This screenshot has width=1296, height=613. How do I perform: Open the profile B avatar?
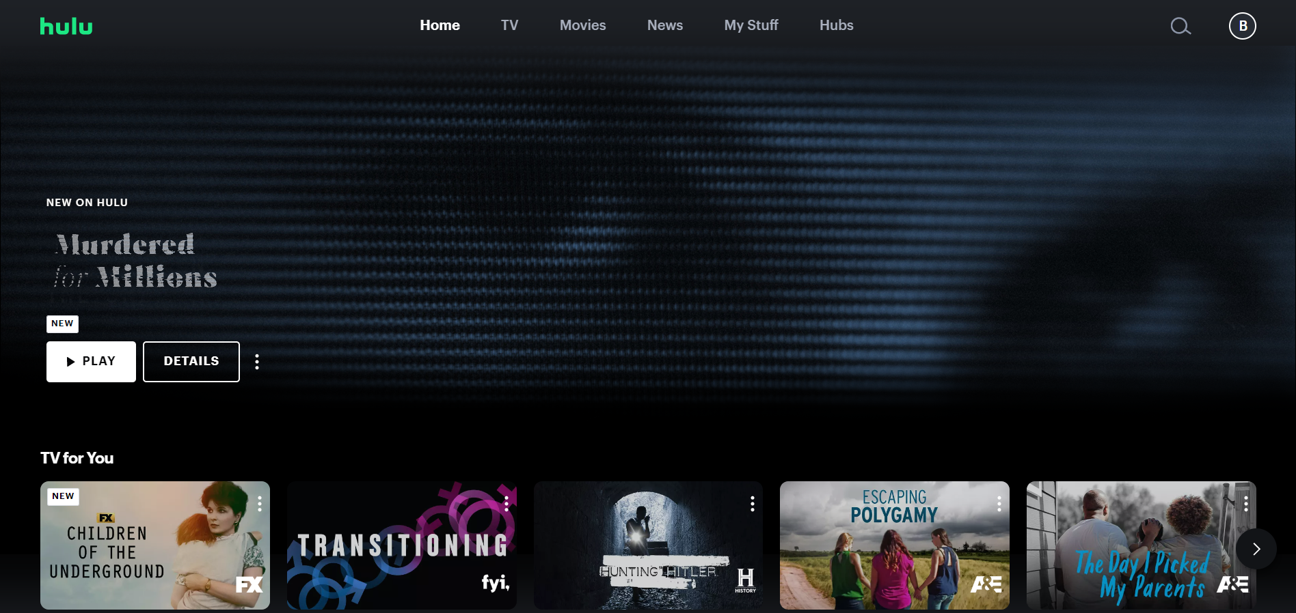(x=1243, y=26)
